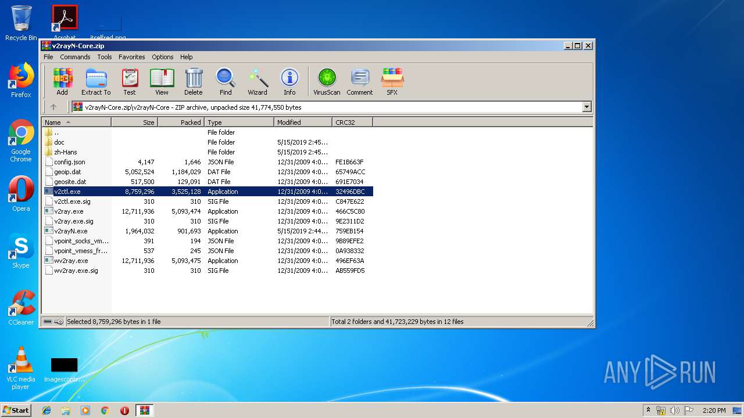Sort by the Name column header
Image resolution: width=744 pixels, height=418 pixels.
tap(76, 122)
